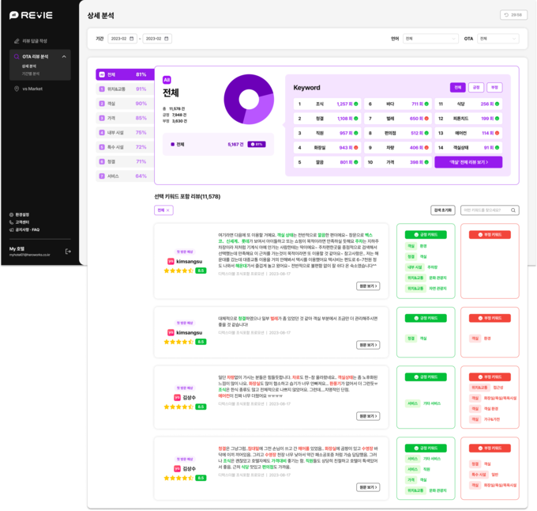Viewport: 537px width, 511px height.
Task: Open 상세 분석 submenu item in sidebar
Action: (29, 66)
